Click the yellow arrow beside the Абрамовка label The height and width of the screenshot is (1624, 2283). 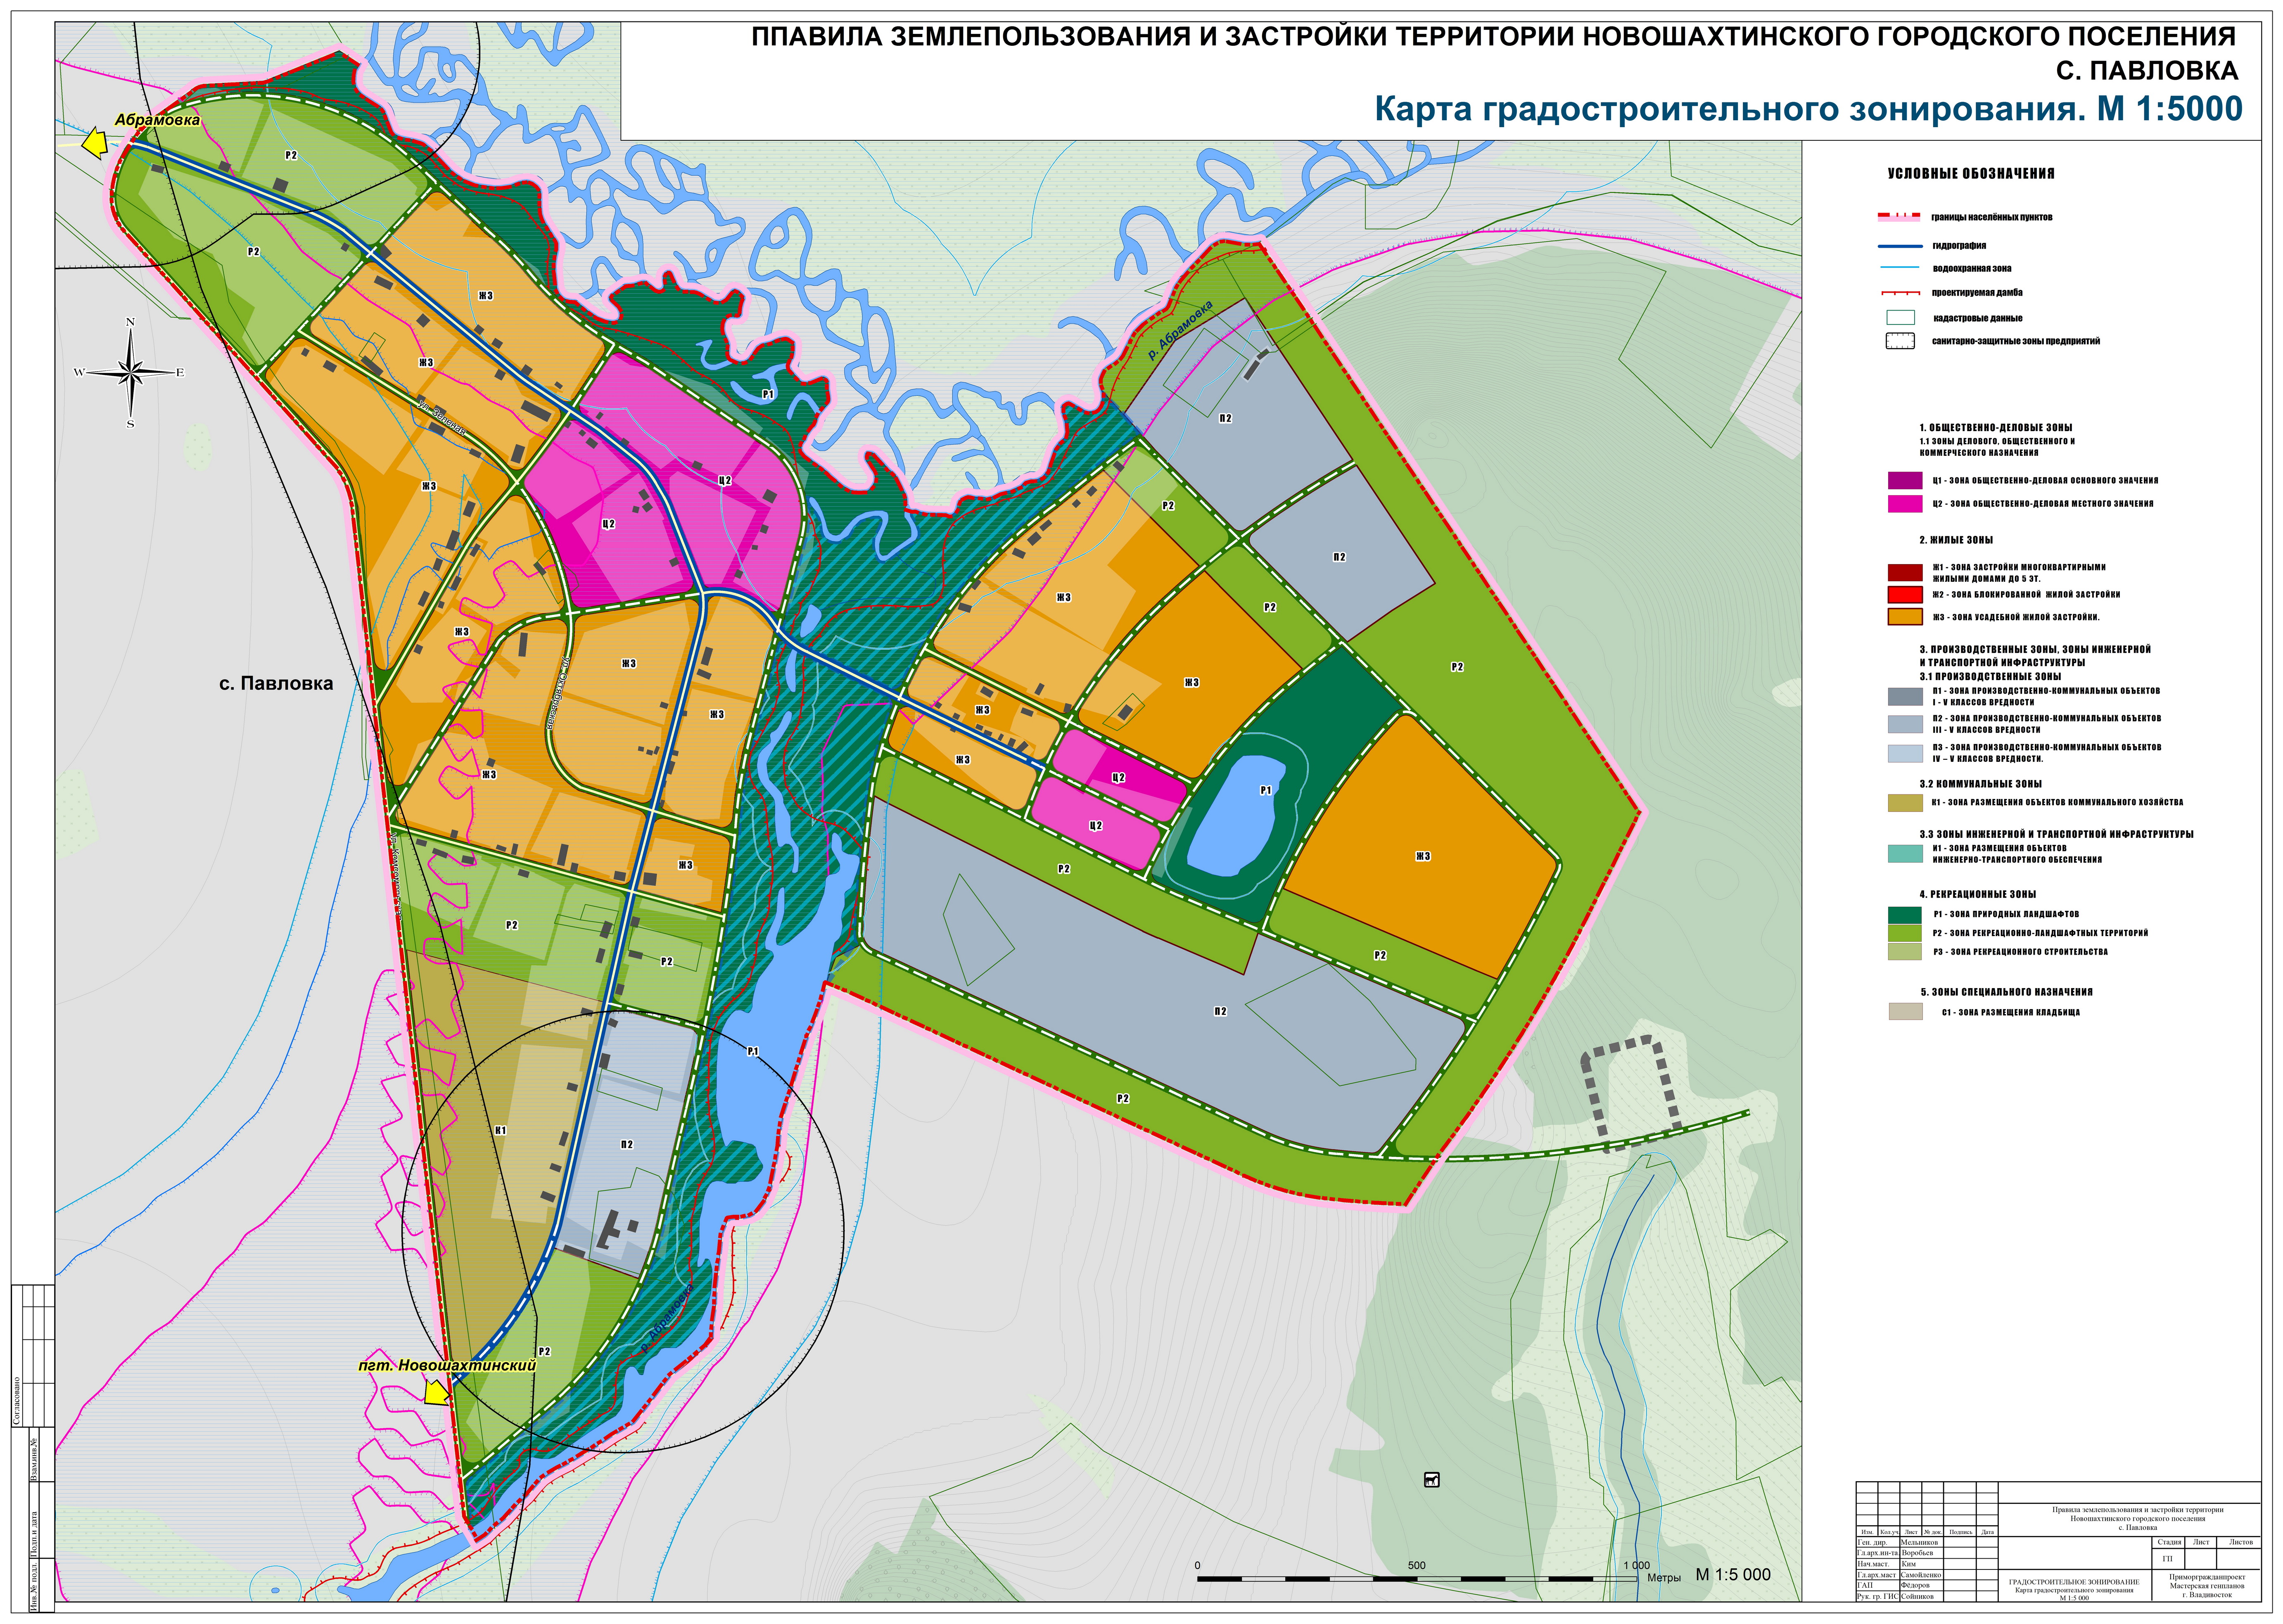(x=94, y=143)
